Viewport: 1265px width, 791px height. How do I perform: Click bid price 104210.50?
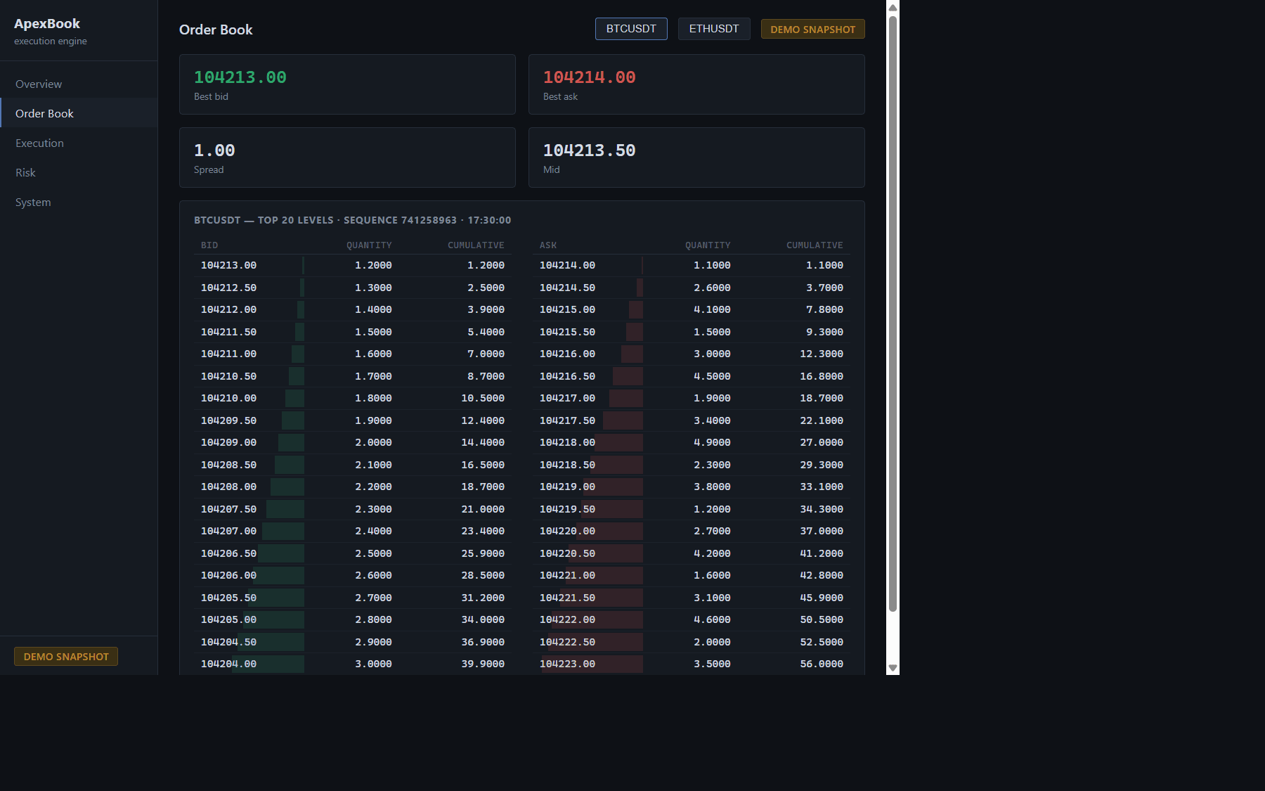pos(228,376)
